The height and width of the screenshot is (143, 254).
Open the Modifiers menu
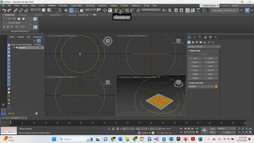[x=52, y=6]
